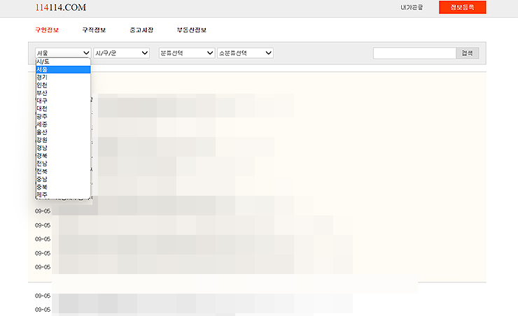
Task: Click the 검색 search button
Action: click(468, 53)
